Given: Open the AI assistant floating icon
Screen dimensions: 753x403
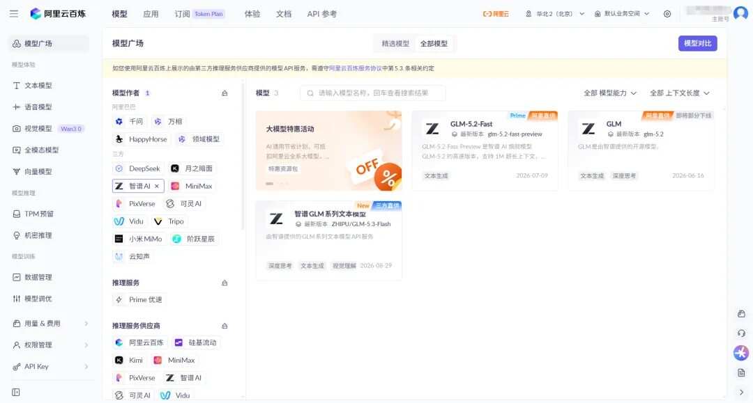Looking at the screenshot, I should (741, 353).
